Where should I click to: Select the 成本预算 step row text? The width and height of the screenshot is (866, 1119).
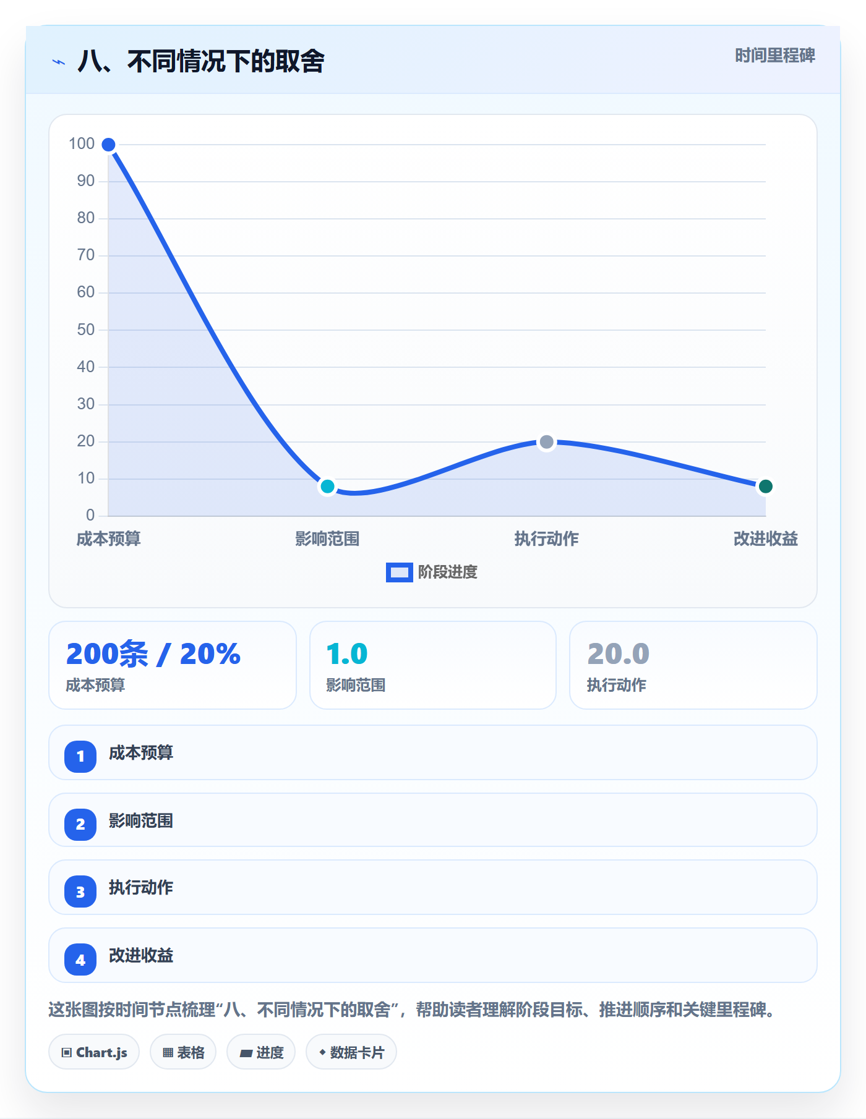point(141,753)
